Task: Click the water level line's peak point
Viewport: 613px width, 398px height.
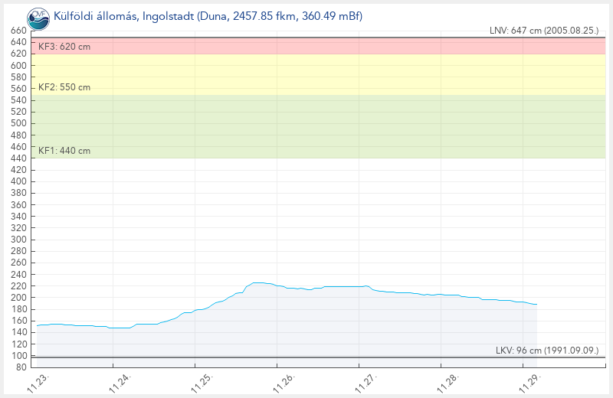Action: point(258,282)
